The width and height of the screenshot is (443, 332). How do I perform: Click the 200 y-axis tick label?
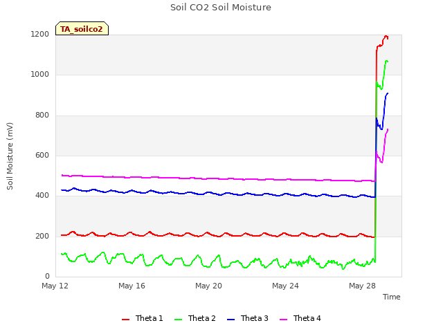[42, 236]
